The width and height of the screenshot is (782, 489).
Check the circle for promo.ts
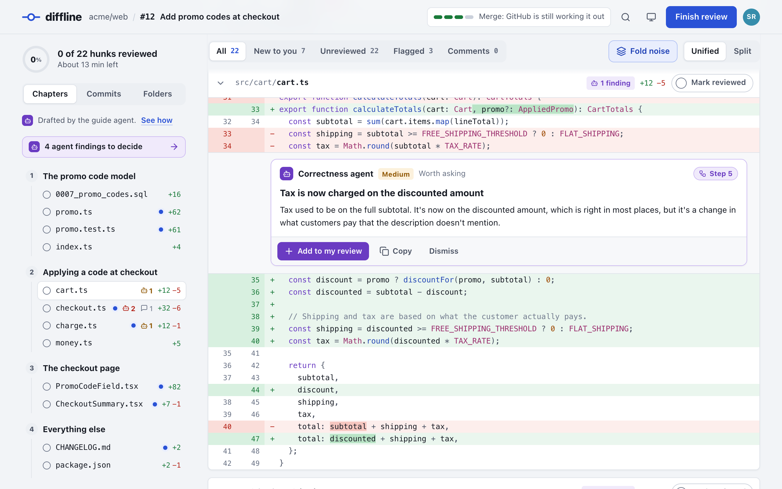pos(47,212)
